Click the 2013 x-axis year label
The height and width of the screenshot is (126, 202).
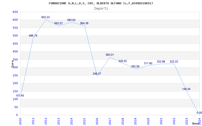click(x=59, y=121)
